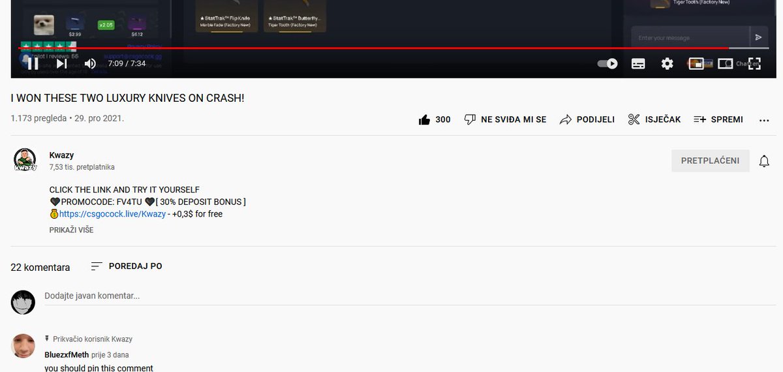
Task: Save video with SPREMI
Action: 718,119
